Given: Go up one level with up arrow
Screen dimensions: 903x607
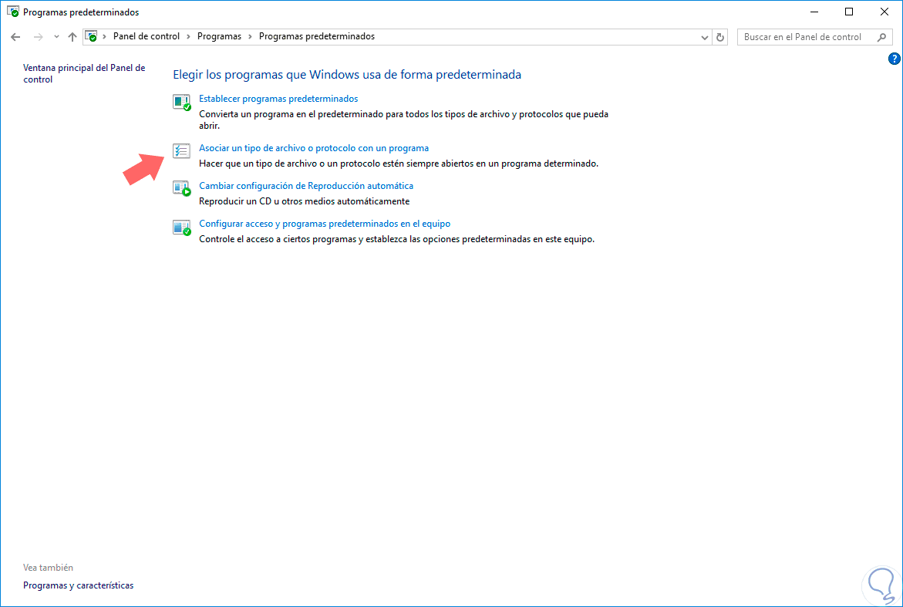Looking at the screenshot, I should point(72,37).
